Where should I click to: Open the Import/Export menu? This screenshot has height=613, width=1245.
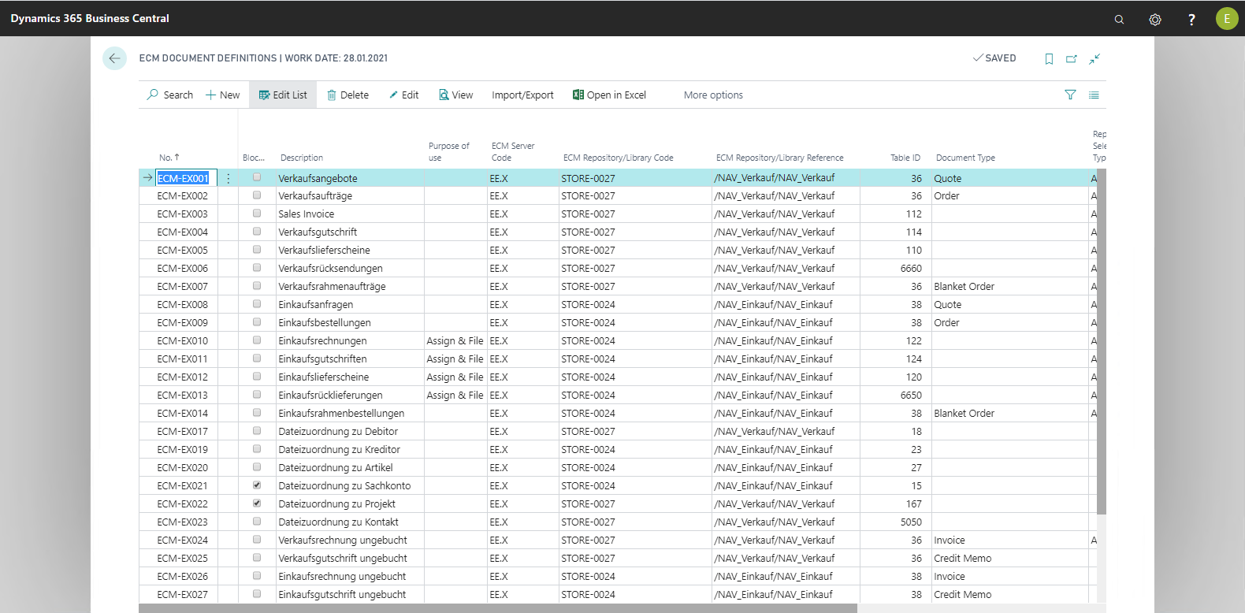tap(522, 95)
